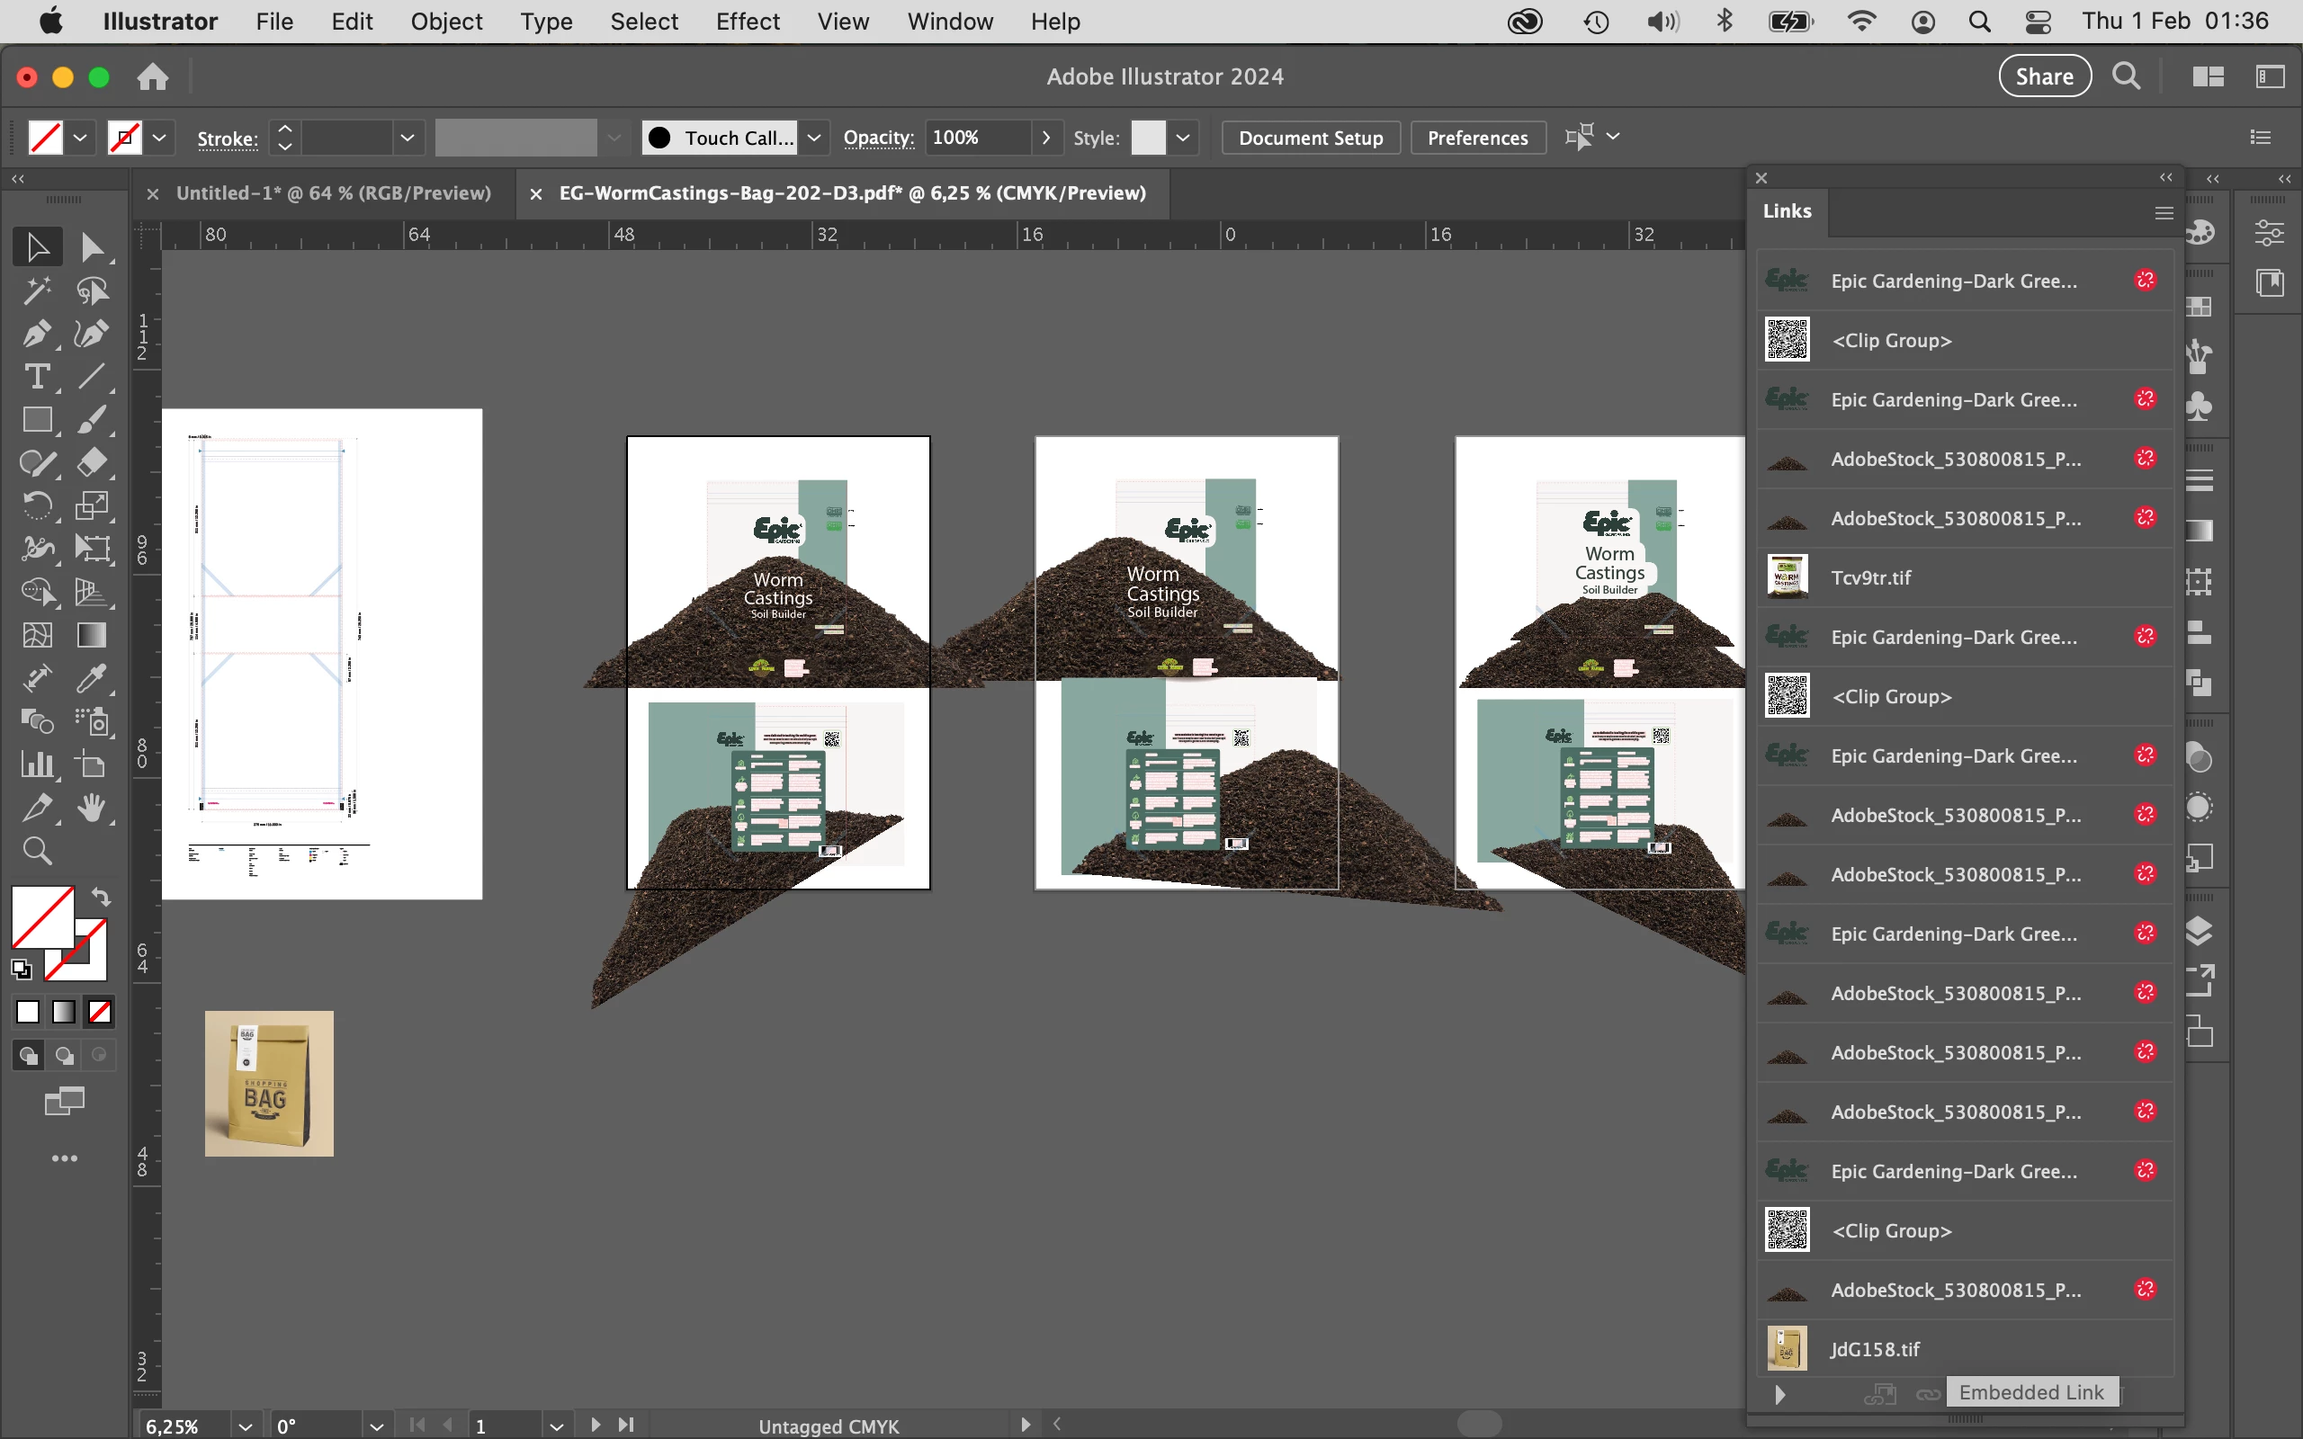Set color mode to None
The height and width of the screenshot is (1439, 2303).
100,1012
